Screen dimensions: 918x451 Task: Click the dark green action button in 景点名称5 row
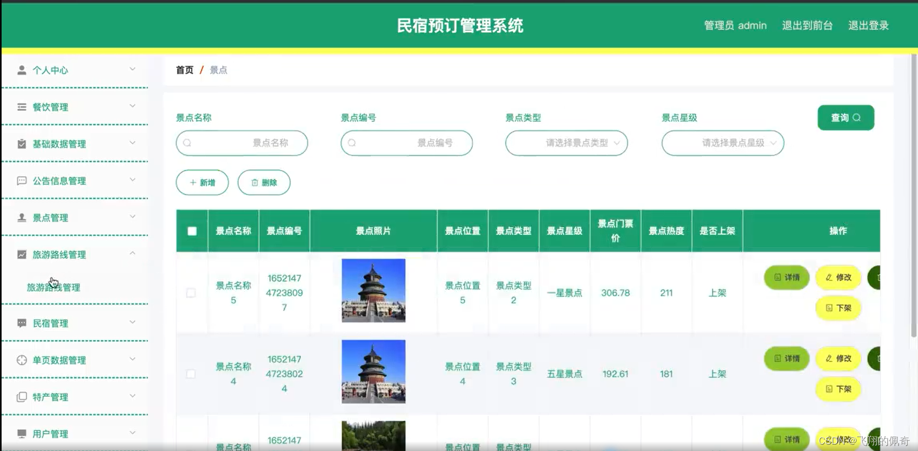pyautogui.click(x=874, y=277)
